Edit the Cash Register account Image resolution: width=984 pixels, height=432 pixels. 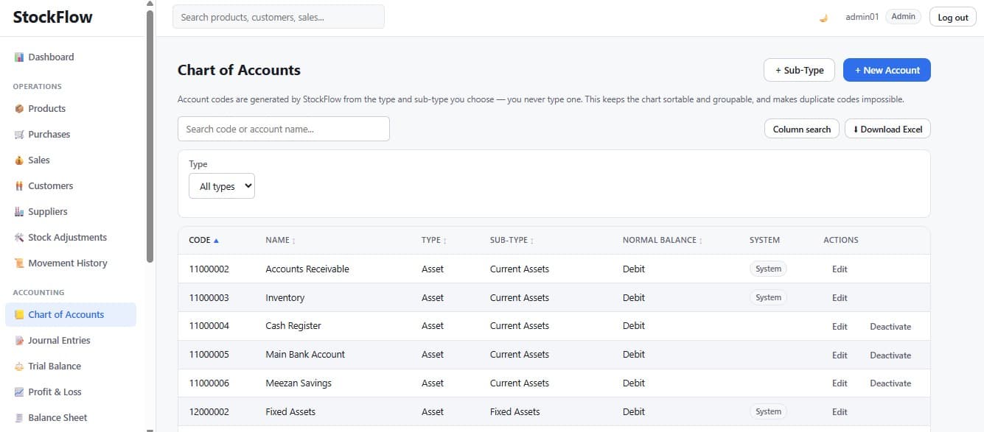840,327
